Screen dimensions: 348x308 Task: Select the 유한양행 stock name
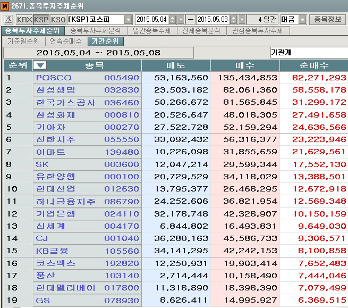(x=56, y=177)
